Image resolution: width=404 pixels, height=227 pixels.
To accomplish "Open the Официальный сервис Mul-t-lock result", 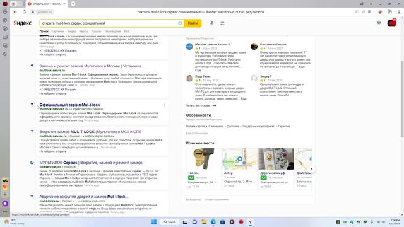I will click(x=69, y=105).
